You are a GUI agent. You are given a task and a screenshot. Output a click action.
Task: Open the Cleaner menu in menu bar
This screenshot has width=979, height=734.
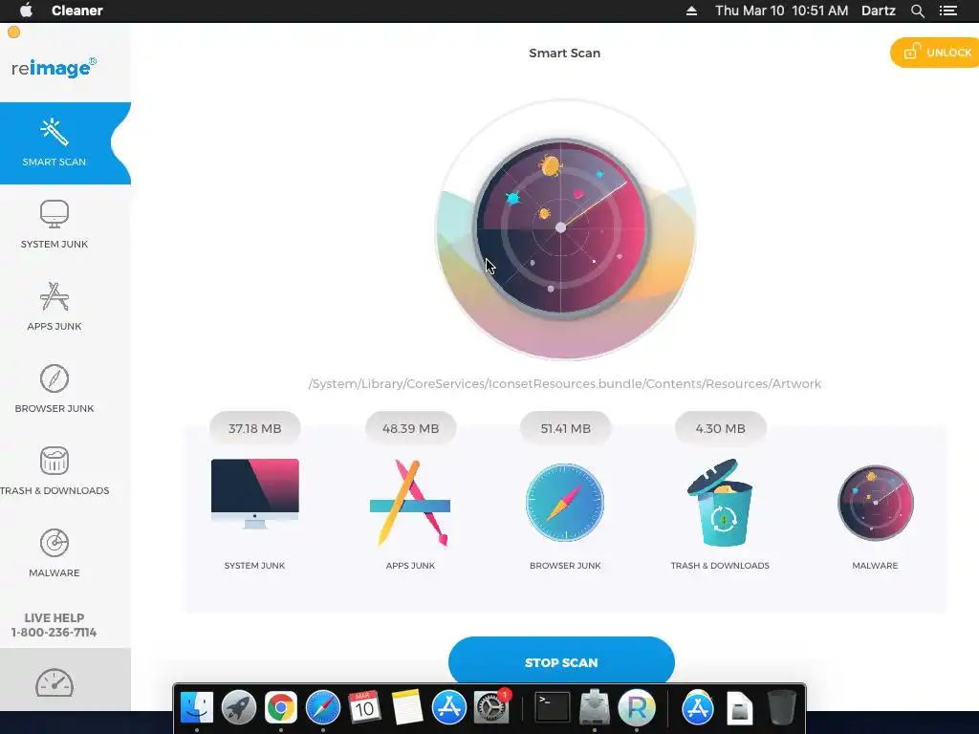[77, 11]
